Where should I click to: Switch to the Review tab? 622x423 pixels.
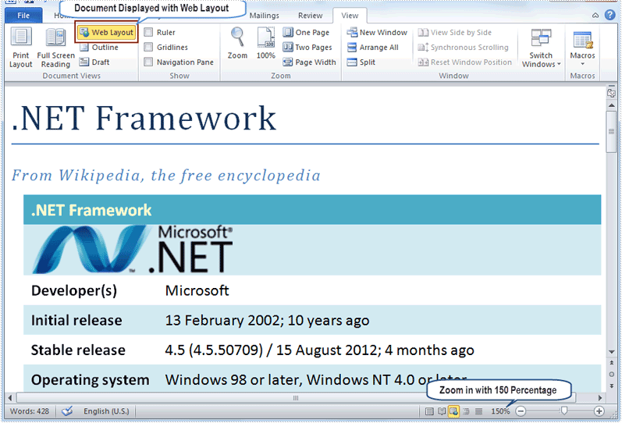[x=310, y=16]
